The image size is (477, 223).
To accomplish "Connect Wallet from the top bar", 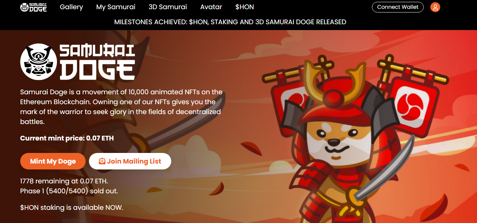I will pyautogui.click(x=398, y=7).
